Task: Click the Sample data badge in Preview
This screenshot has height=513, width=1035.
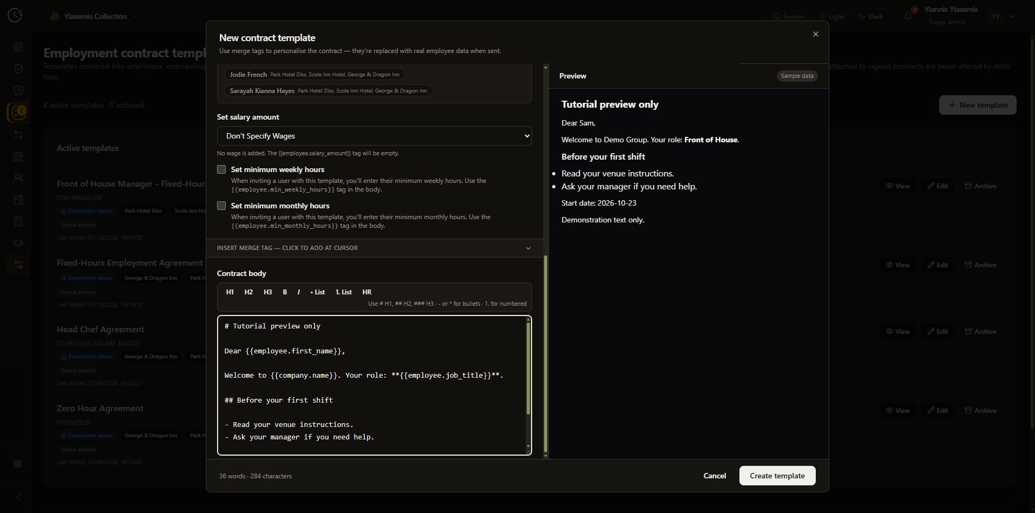Action: click(x=797, y=76)
